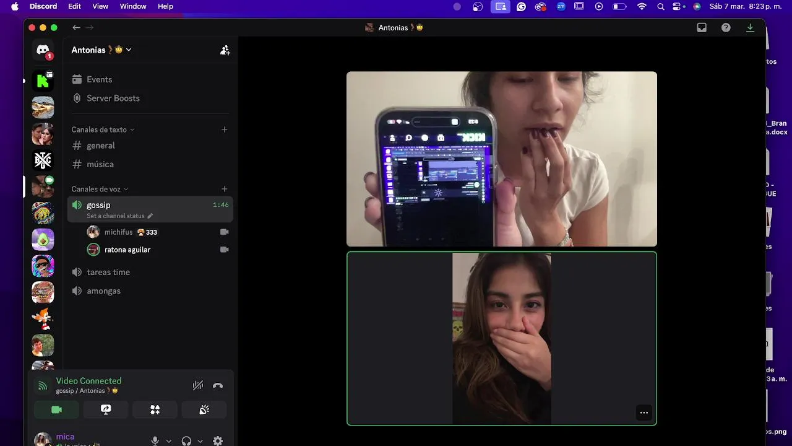Open headphone output device options arrow
The image size is (792, 446).
coord(200,441)
